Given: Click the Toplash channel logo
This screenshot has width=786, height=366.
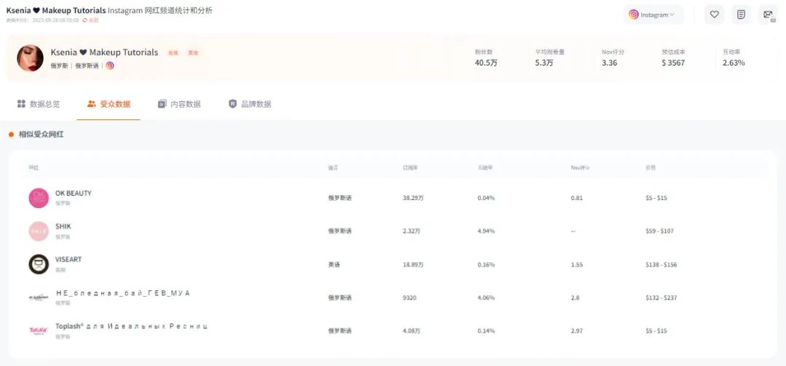Looking at the screenshot, I should coord(39,330).
